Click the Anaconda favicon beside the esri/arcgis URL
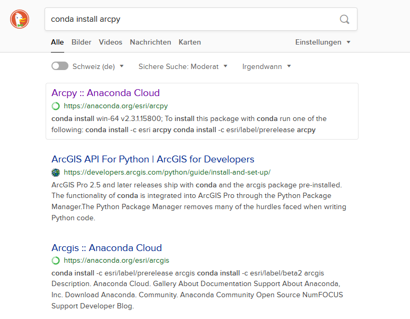The width and height of the screenshot is (410, 319). (x=56, y=261)
